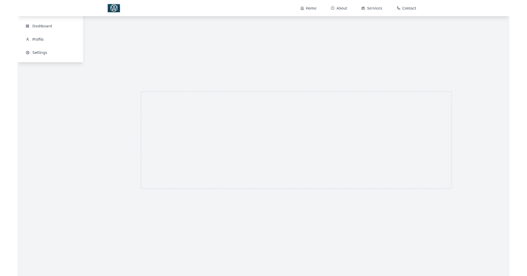The width and height of the screenshot is (527, 276).
Task: Click the Profile person icon
Action: [28, 39]
